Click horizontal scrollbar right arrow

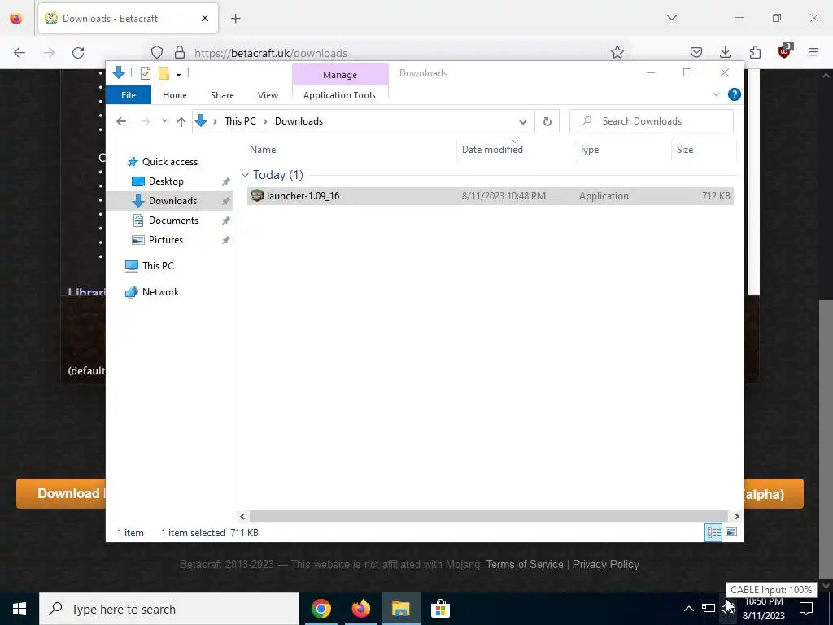click(736, 516)
